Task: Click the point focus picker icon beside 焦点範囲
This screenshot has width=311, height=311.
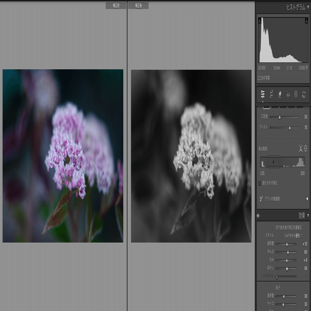Action: coord(301,148)
